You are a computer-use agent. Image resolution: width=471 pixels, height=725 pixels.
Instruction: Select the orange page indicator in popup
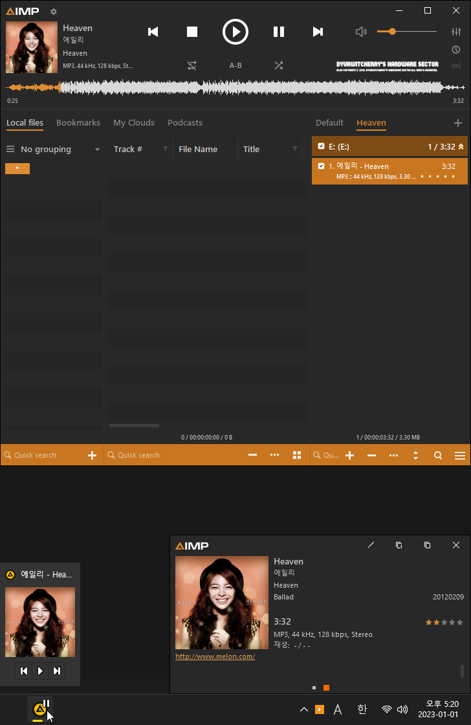tap(326, 688)
